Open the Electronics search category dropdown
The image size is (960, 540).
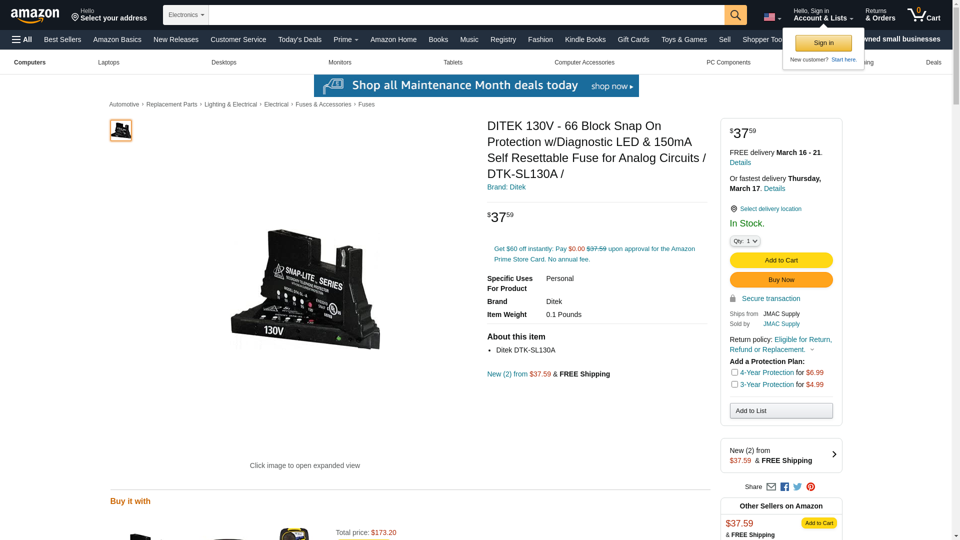(x=186, y=15)
